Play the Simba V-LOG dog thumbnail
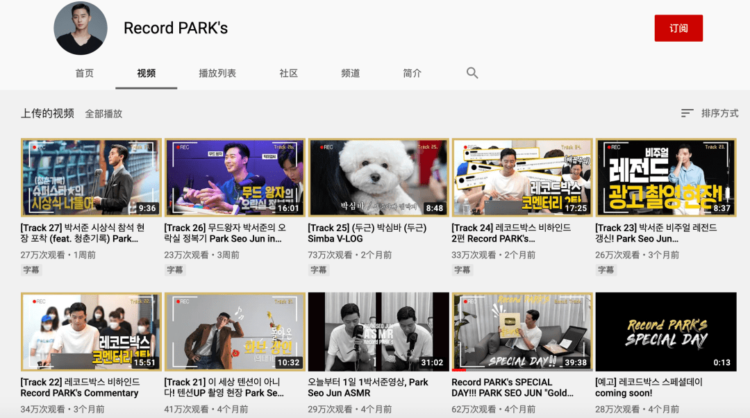 (378, 178)
